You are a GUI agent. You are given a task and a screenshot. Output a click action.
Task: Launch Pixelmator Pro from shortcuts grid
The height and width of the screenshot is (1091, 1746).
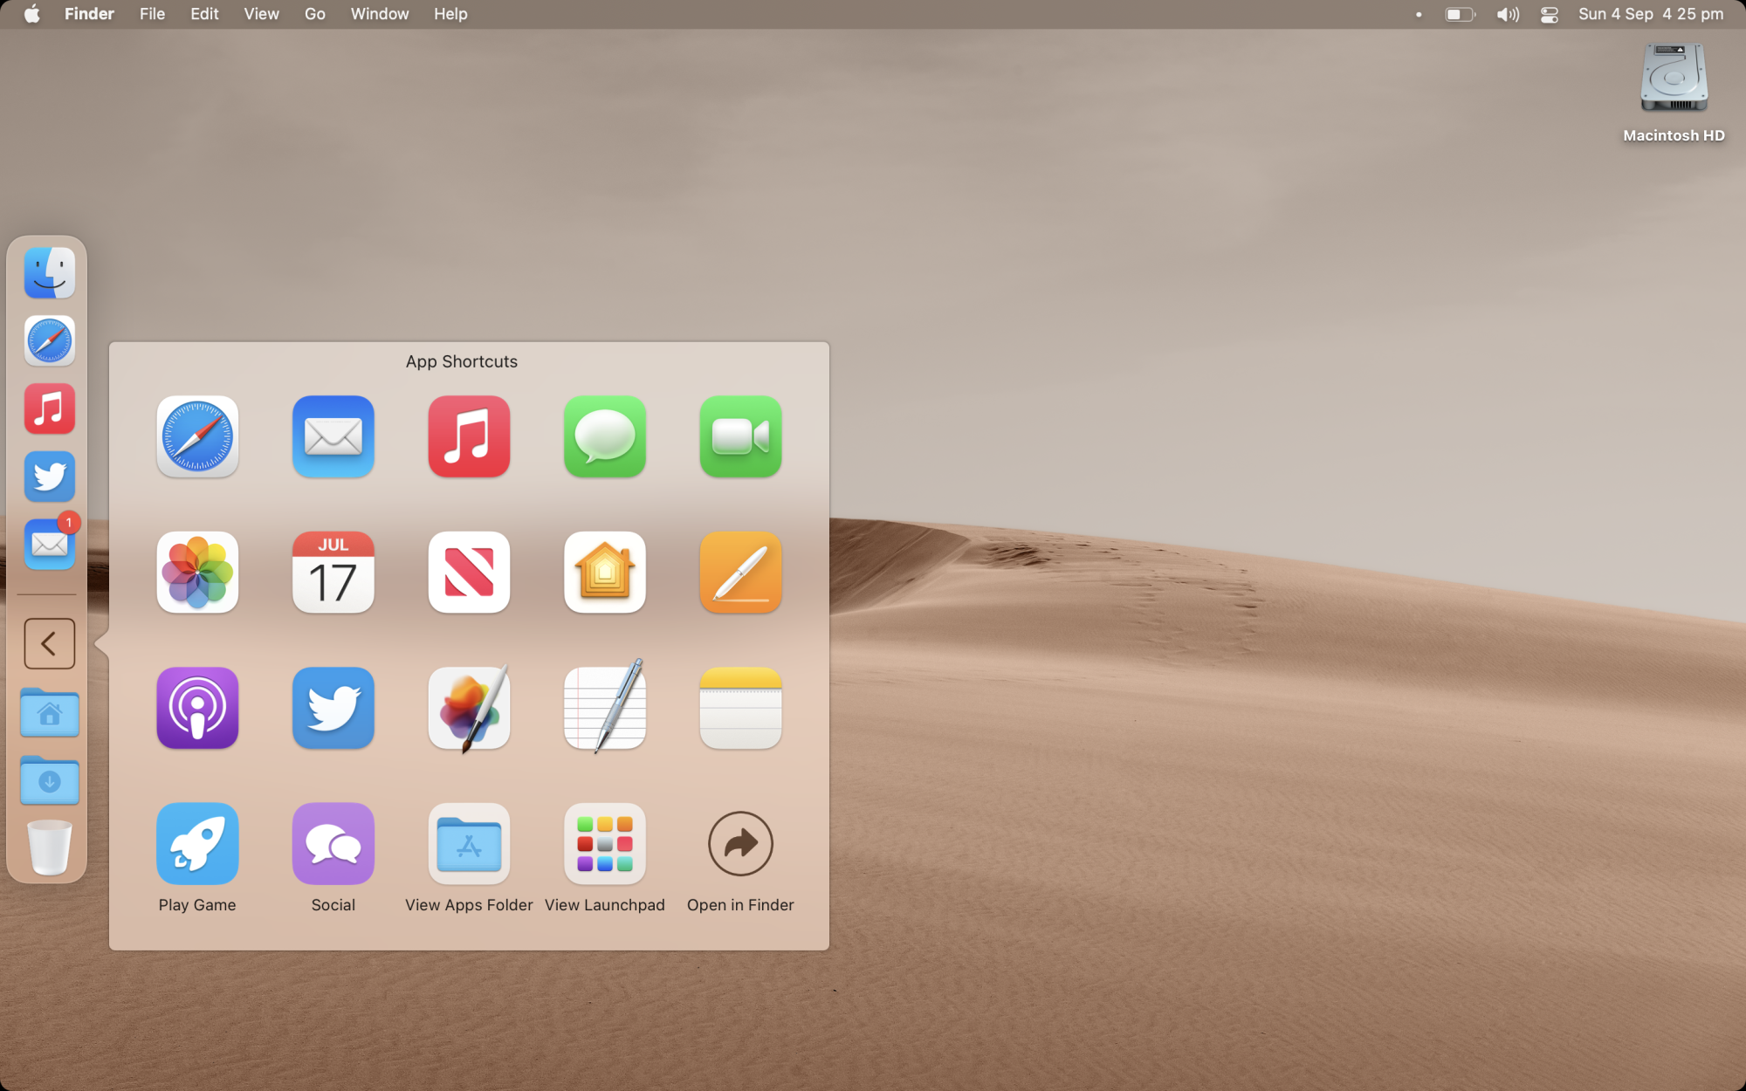[x=469, y=708]
